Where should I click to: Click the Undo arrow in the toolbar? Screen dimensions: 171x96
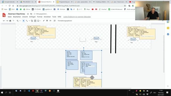4,21
